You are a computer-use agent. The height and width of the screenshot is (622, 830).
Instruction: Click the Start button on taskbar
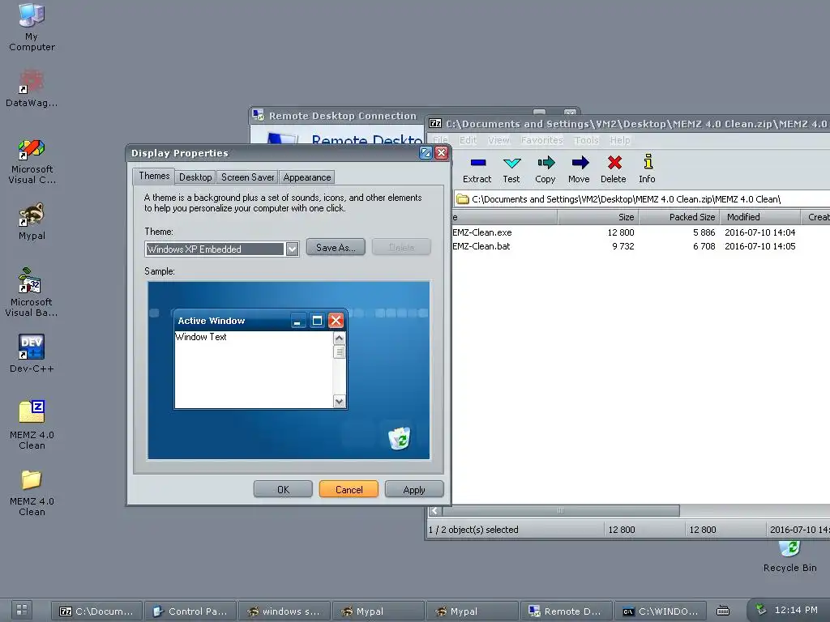coord(22,610)
